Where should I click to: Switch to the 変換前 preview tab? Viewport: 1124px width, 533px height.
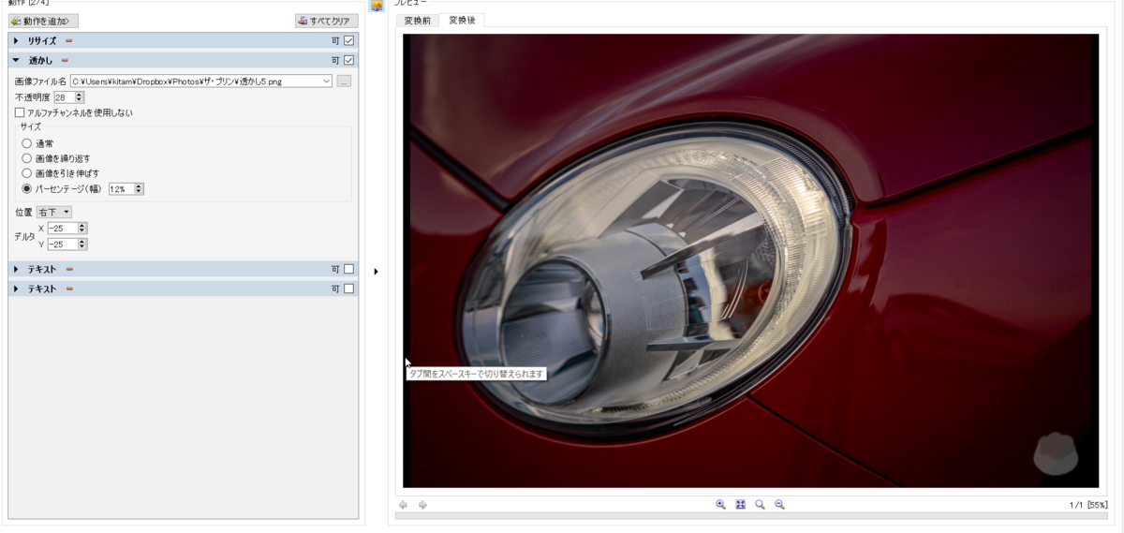coord(417,21)
